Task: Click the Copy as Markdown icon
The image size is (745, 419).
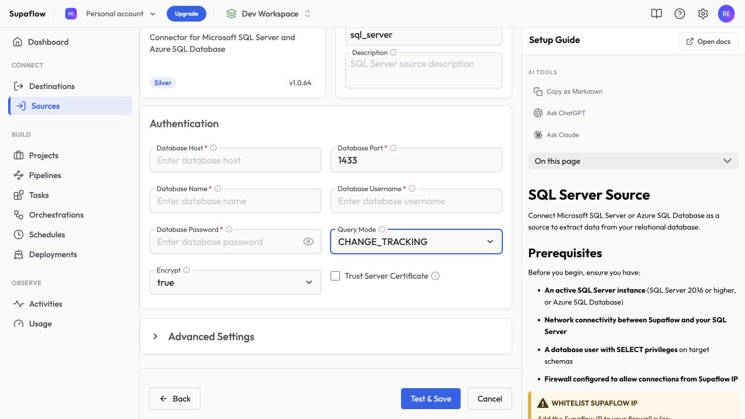Action: [538, 91]
